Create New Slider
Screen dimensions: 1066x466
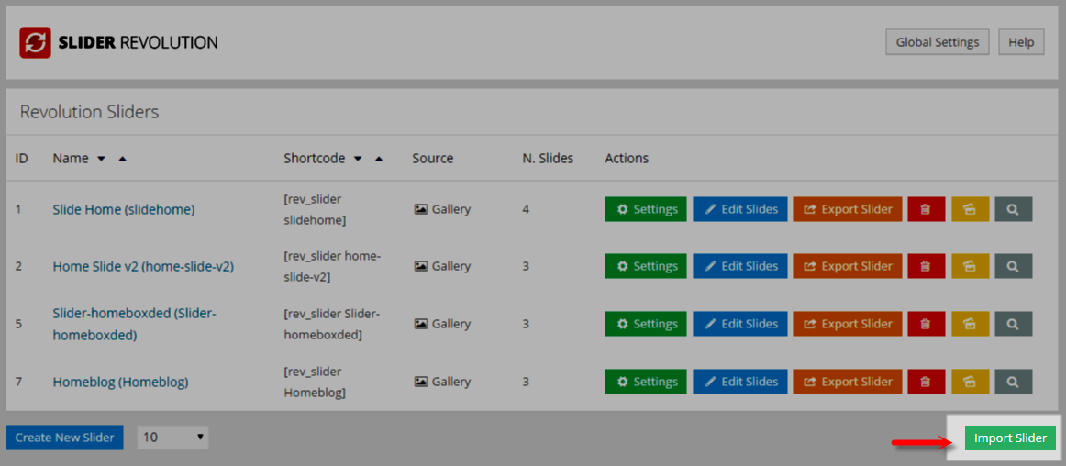tap(64, 438)
